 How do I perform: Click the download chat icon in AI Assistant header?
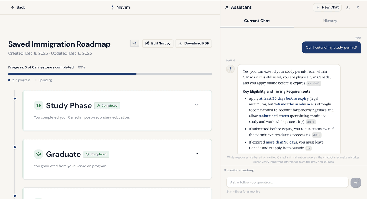[348, 7]
